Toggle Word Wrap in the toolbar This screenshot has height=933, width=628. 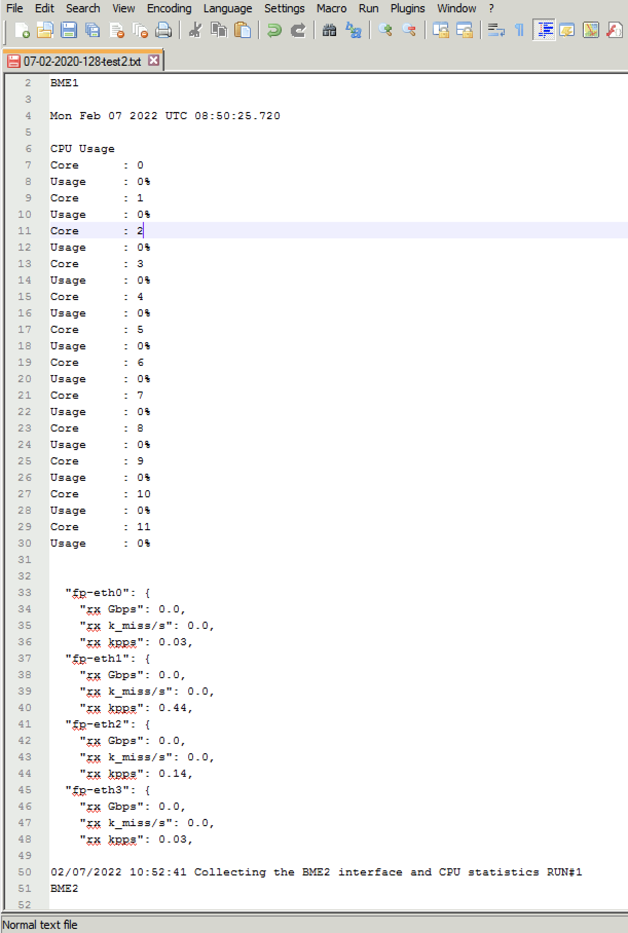(x=496, y=31)
